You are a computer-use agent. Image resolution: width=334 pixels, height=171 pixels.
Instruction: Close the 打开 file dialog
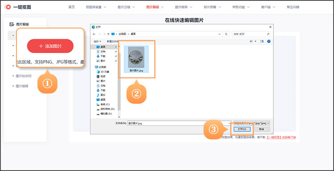pyautogui.click(x=270, y=27)
